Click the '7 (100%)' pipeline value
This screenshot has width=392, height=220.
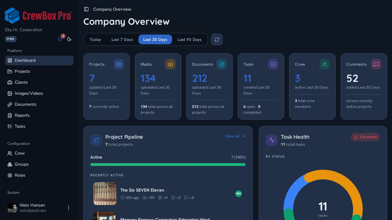238,157
